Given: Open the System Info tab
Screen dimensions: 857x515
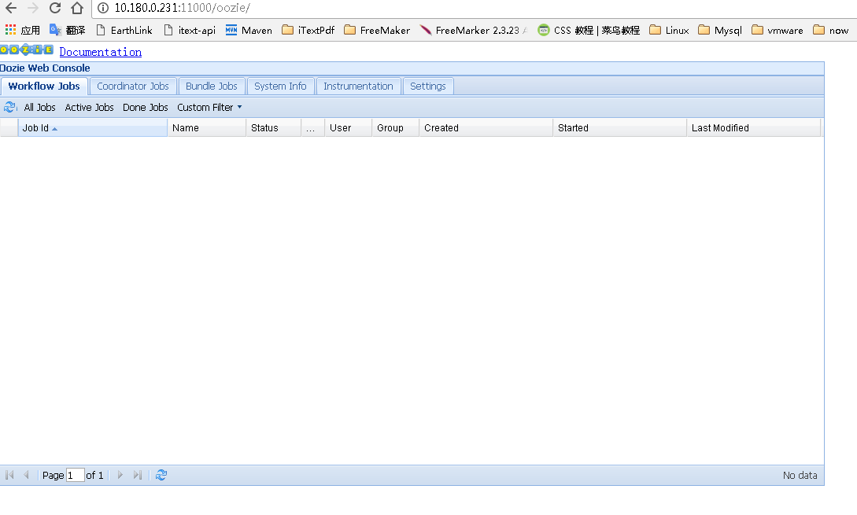Looking at the screenshot, I should (x=280, y=86).
